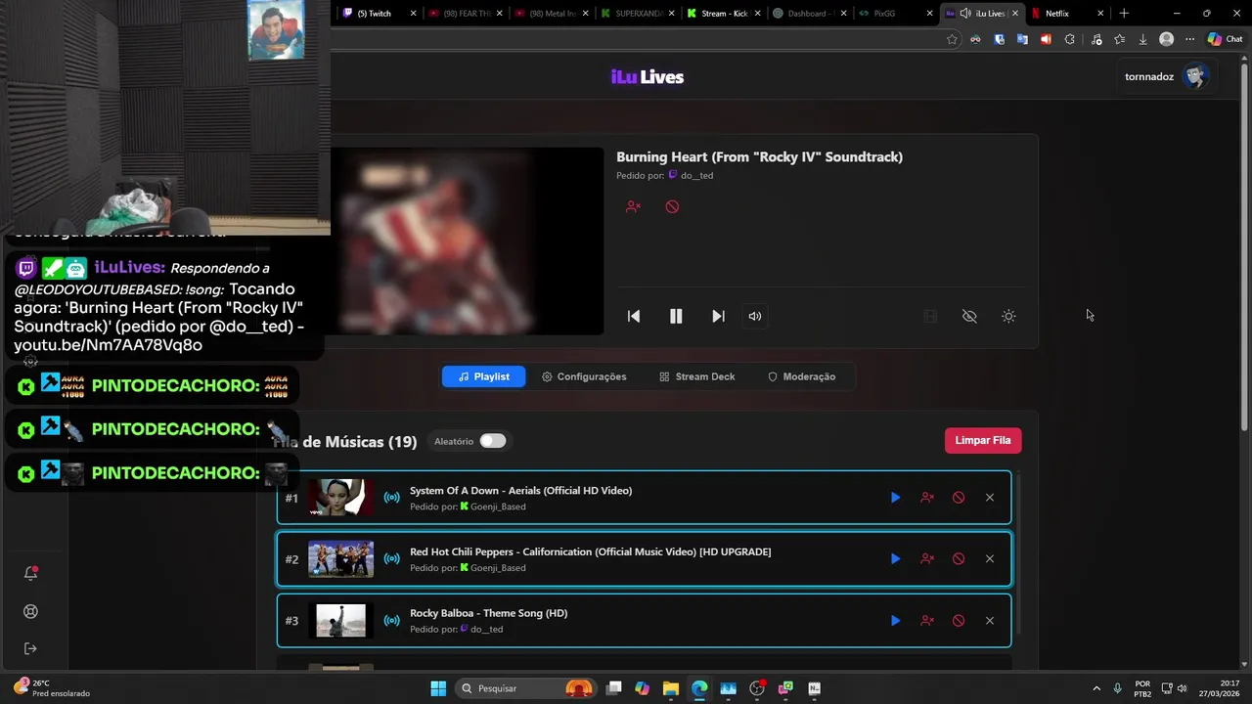The height and width of the screenshot is (704, 1252).
Task: Show hidden system tray icons
Action: click(x=1095, y=688)
